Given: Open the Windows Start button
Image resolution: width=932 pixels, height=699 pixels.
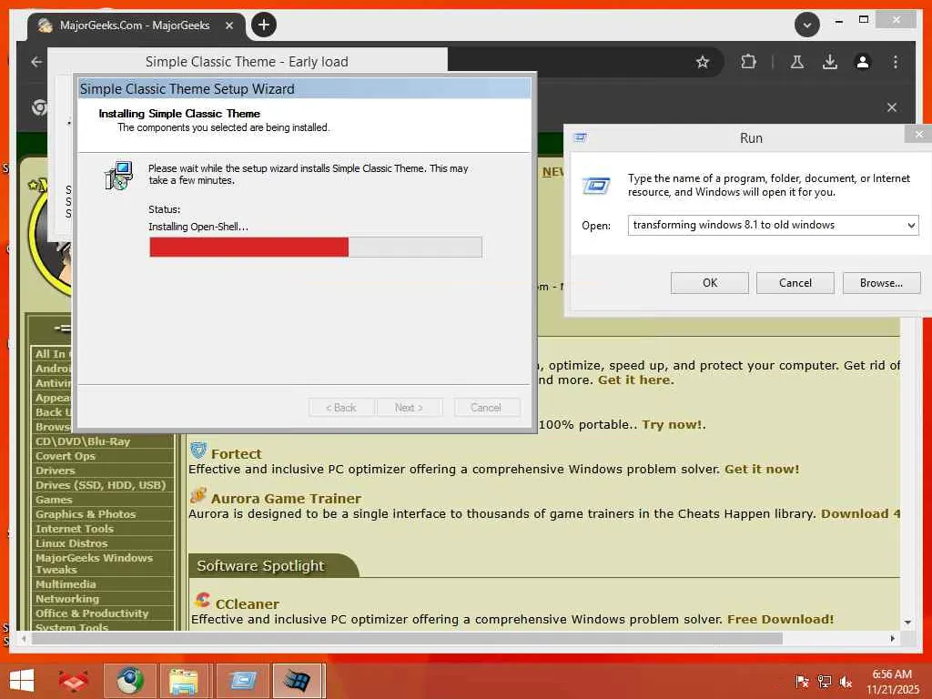Looking at the screenshot, I should 22,681.
